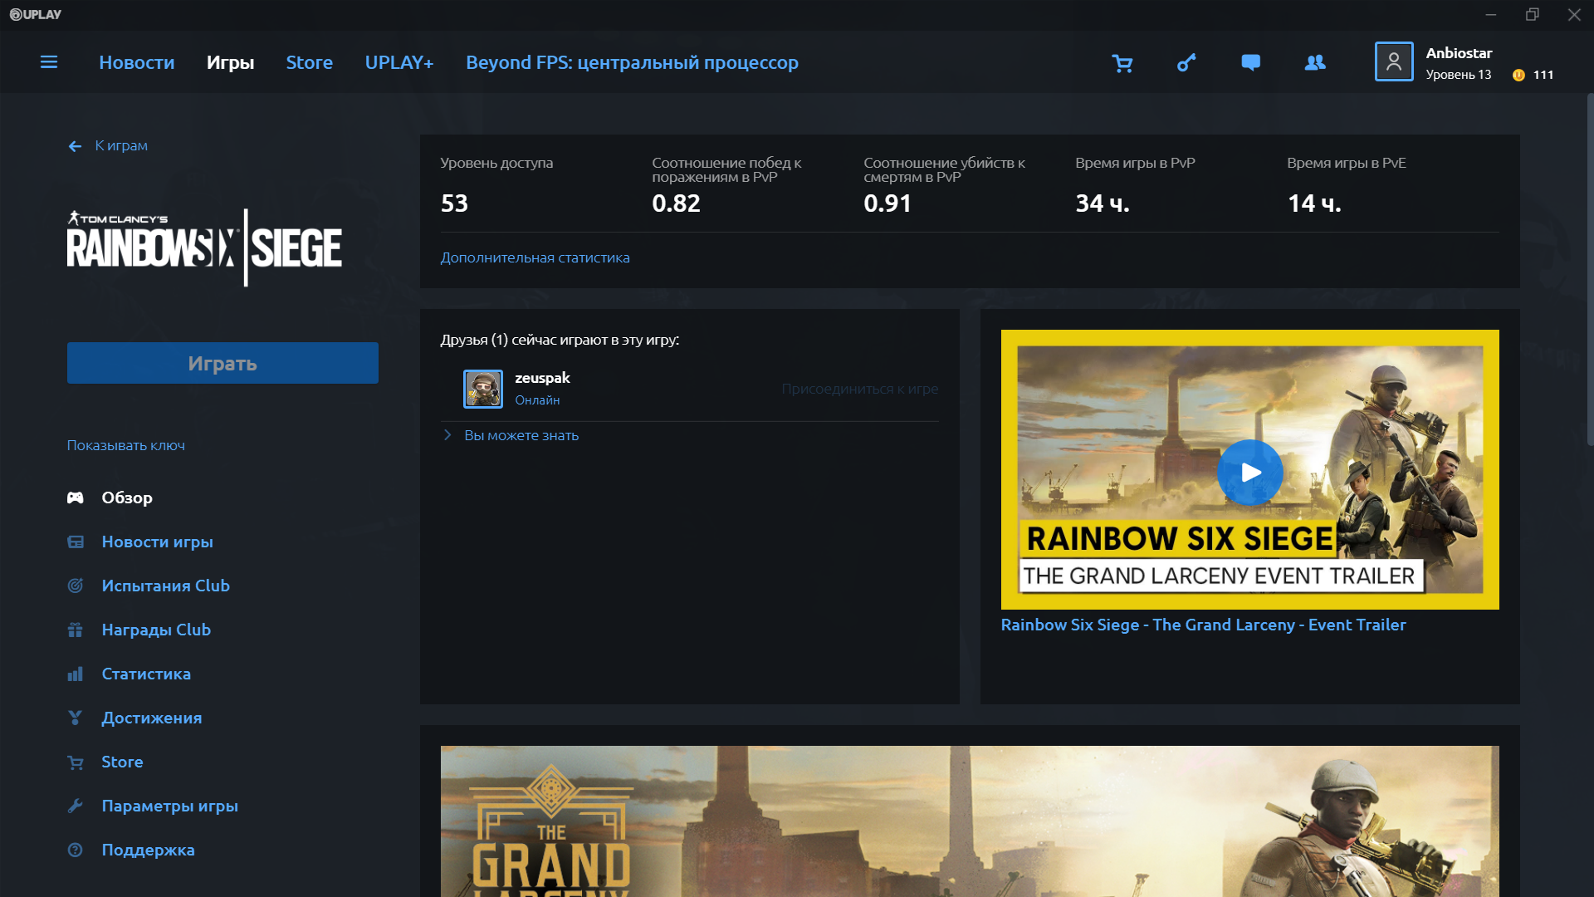Open the hamburger menu

pyautogui.click(x=49, y=62)
